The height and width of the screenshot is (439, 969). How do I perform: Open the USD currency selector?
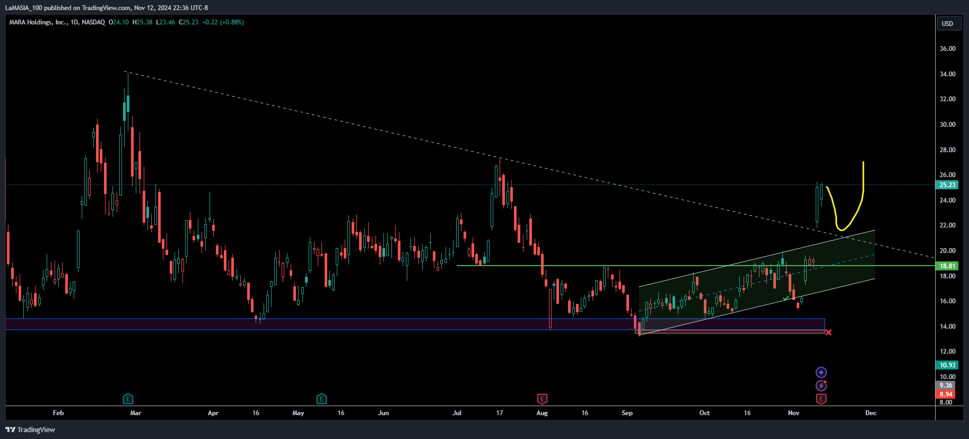pyautogui.click(x=948, y=24)
